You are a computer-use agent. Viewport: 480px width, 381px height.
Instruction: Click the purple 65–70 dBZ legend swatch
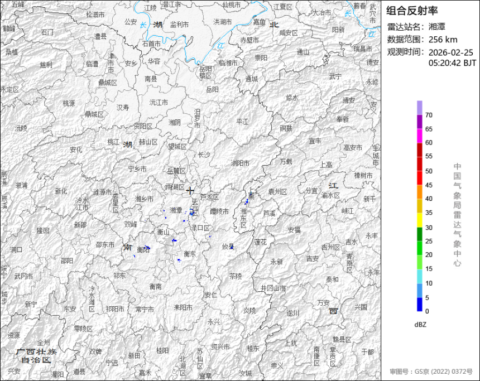click(419, 122)
